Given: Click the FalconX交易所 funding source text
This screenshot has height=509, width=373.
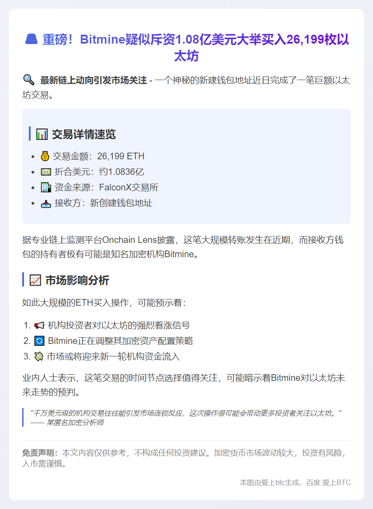Looking at the screenshot, I should tap(128, 187).
